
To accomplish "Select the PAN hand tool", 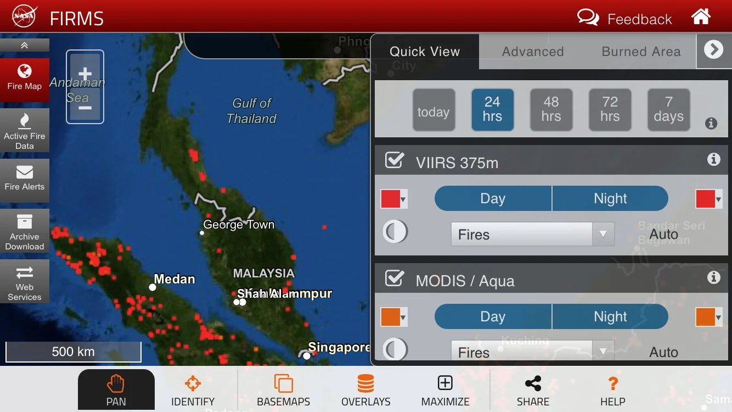I will pos(116,390).
